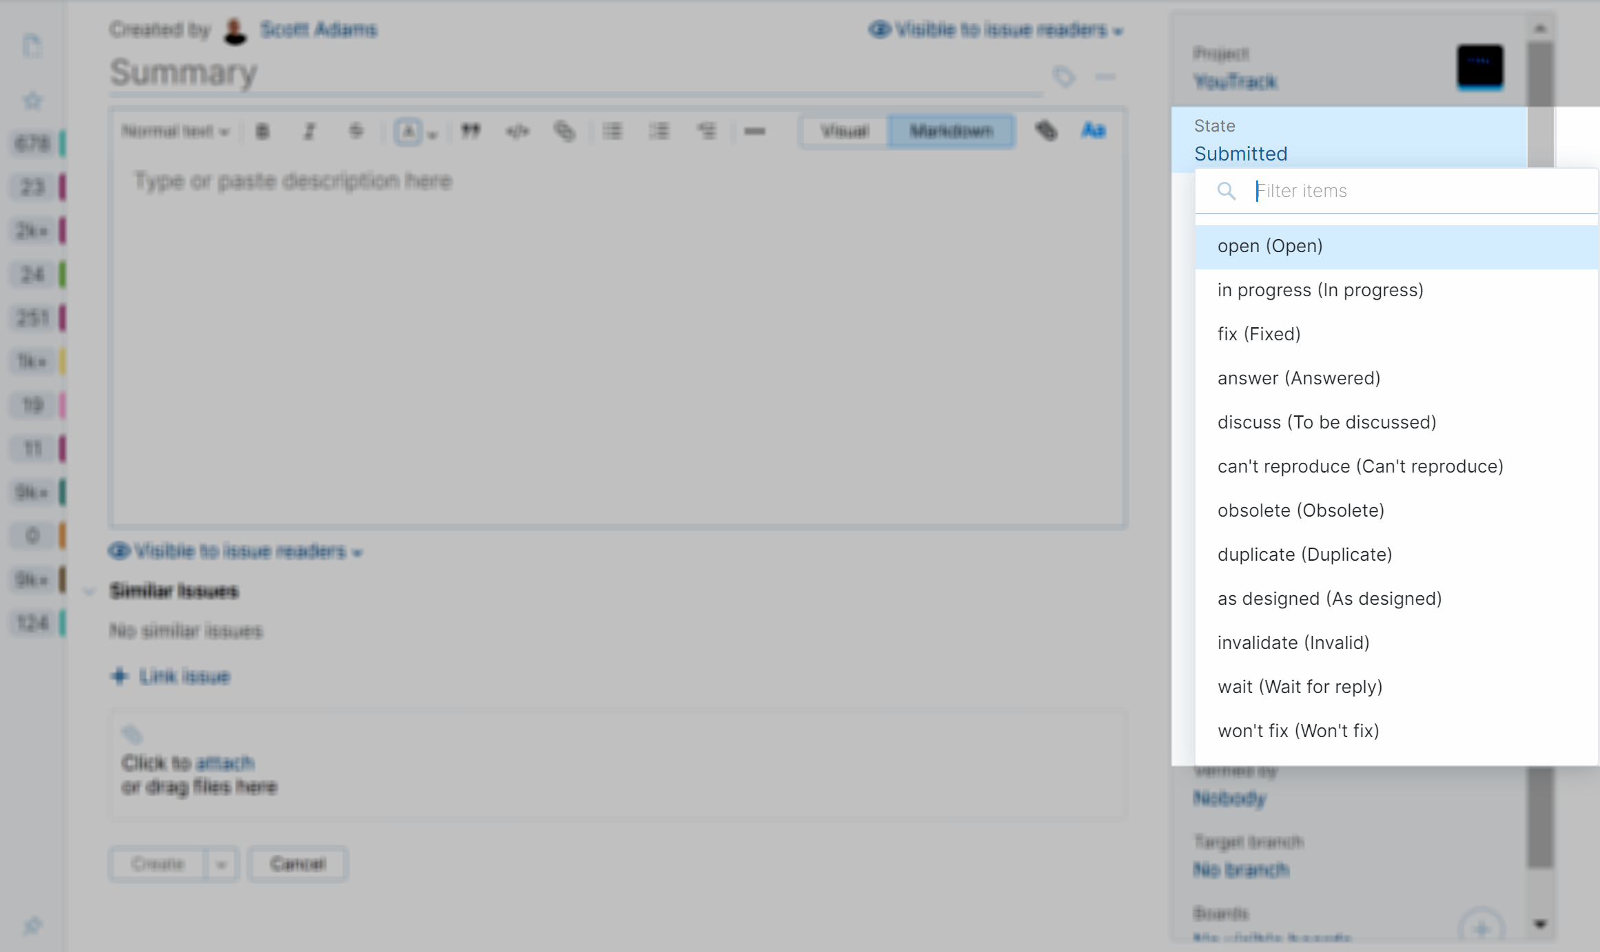The width and height of the screenshot is (1600, 952).
Task: Create a numbered list
Action: 659,130
